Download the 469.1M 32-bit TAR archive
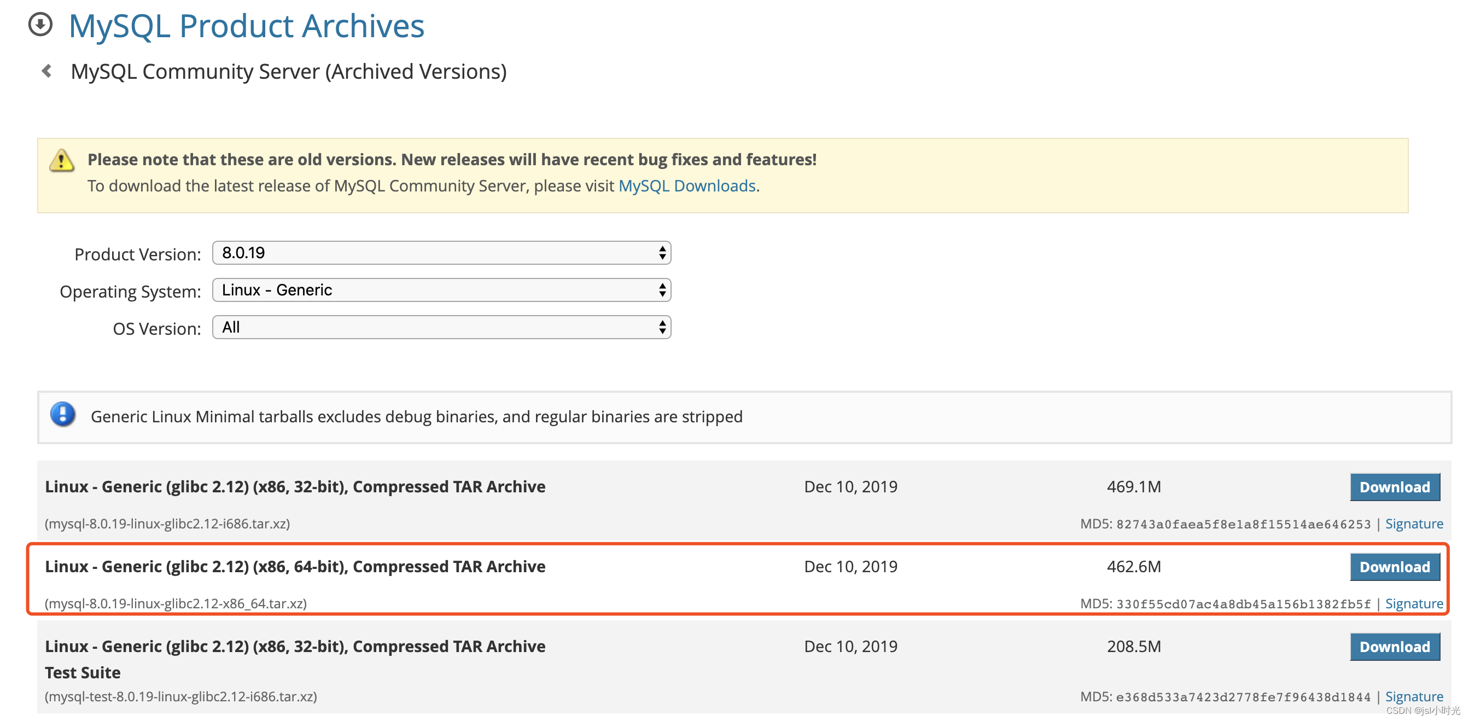Viewport: 1469px width, 721px height. (1394, 487)
